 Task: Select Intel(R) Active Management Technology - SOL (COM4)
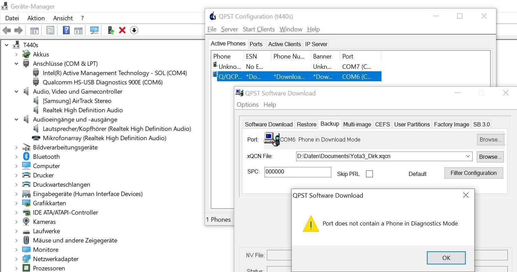[115, 73]
